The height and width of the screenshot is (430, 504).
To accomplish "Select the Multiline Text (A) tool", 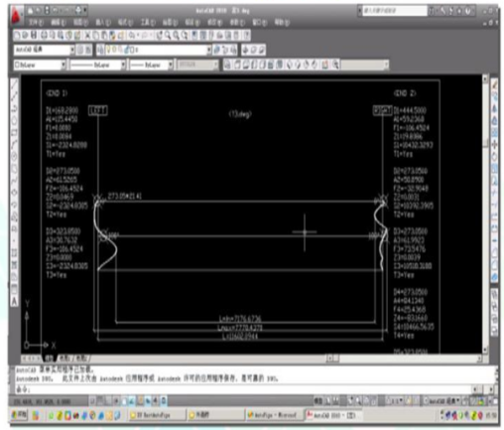I will (x=14, y=301).
